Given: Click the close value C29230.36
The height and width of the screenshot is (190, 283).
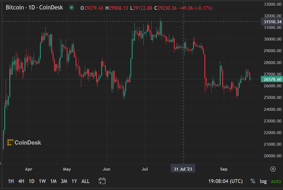Looking at the screenshot, I should (x=165, y=8).
